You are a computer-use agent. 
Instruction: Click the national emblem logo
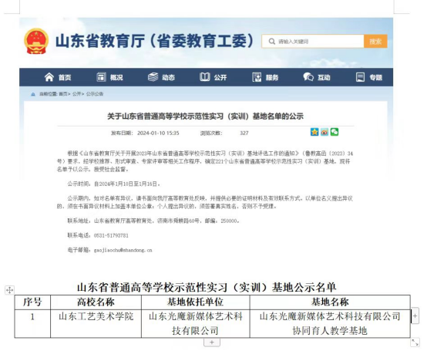[x=36, y=41]
